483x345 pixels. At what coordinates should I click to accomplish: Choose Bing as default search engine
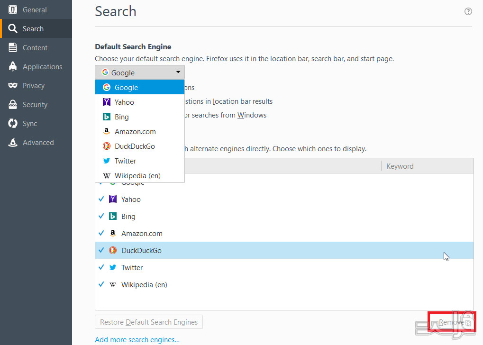coord(140,117)
